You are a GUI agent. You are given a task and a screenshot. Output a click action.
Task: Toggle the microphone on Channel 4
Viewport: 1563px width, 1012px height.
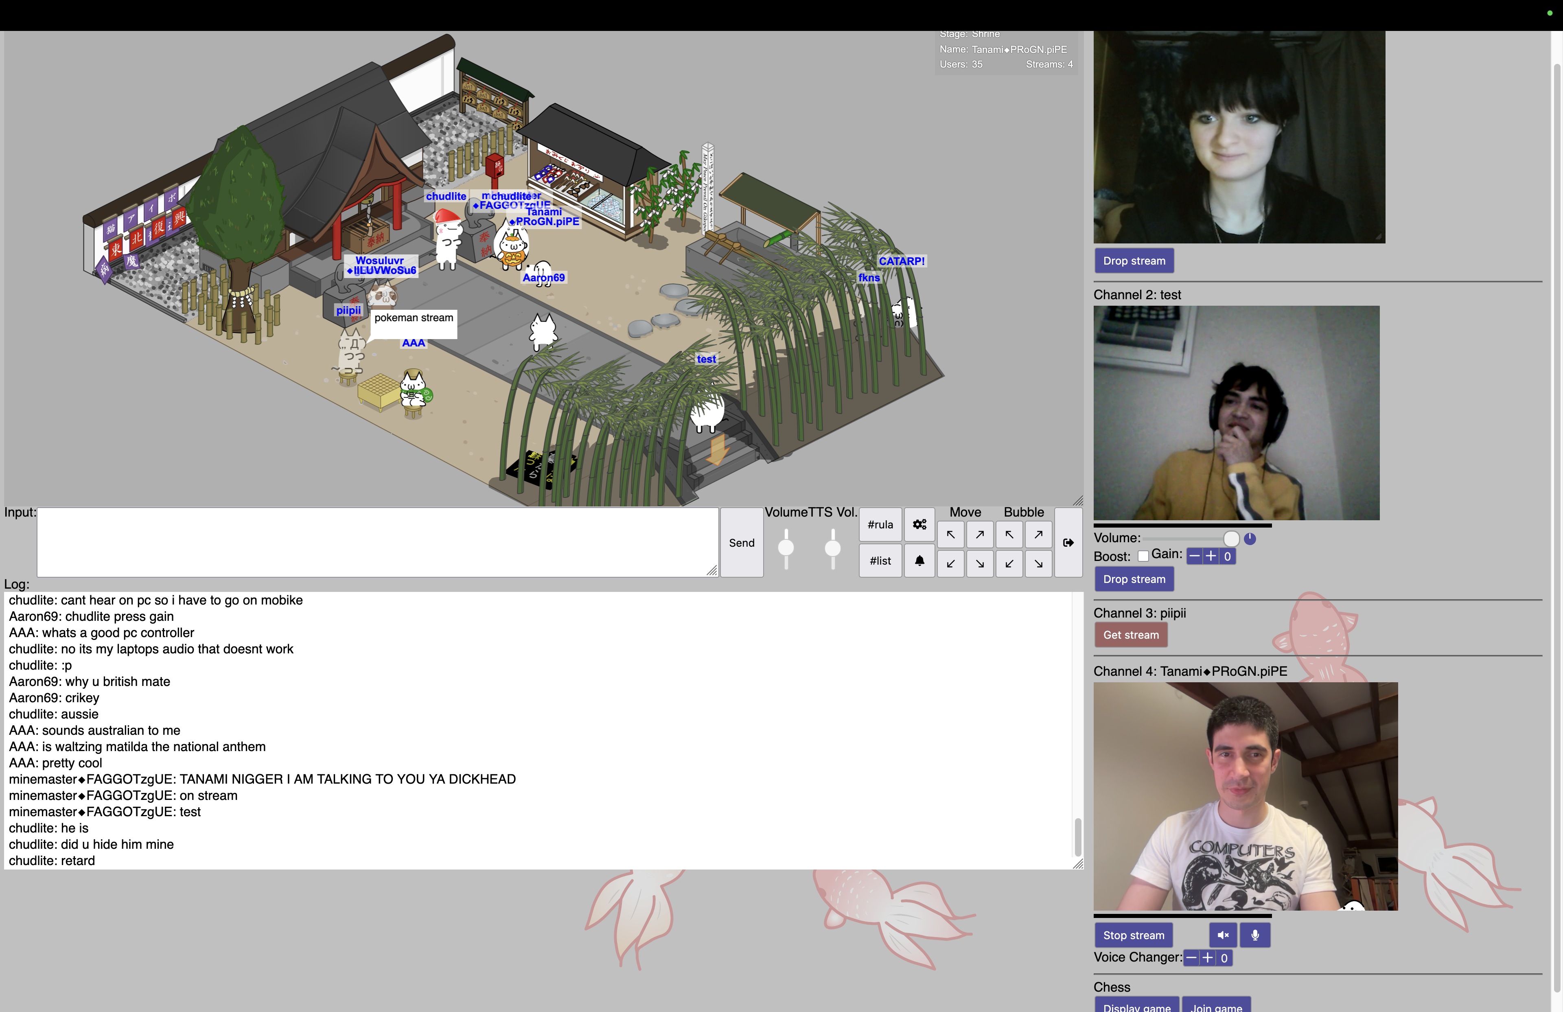pyautogui.click(x=1255, y=935)
